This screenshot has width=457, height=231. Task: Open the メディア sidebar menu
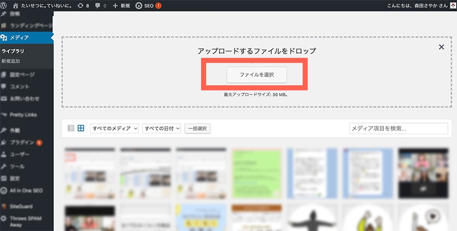[26, 38]
